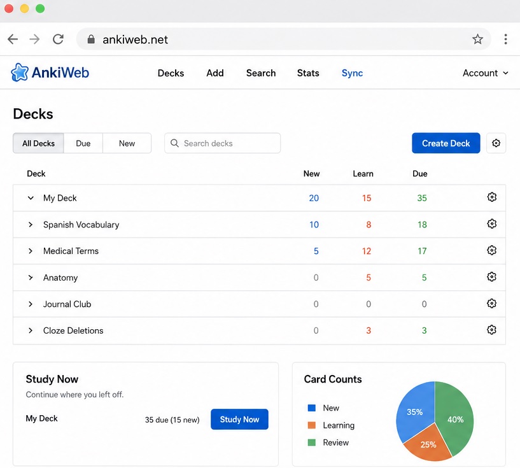This screenshot has height=468, width=520.
Task: Click the Search decks input field
Action: (x=223, y=143)
